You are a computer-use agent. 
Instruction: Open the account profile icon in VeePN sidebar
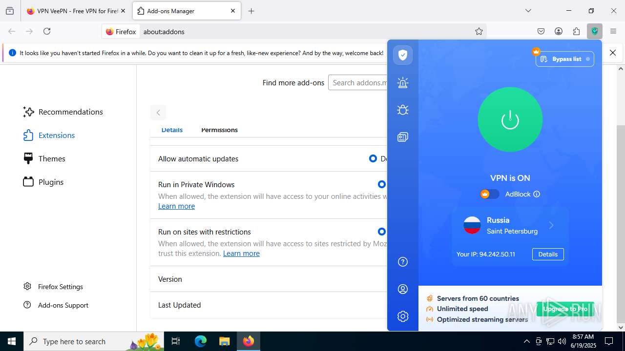coord(403,289)
